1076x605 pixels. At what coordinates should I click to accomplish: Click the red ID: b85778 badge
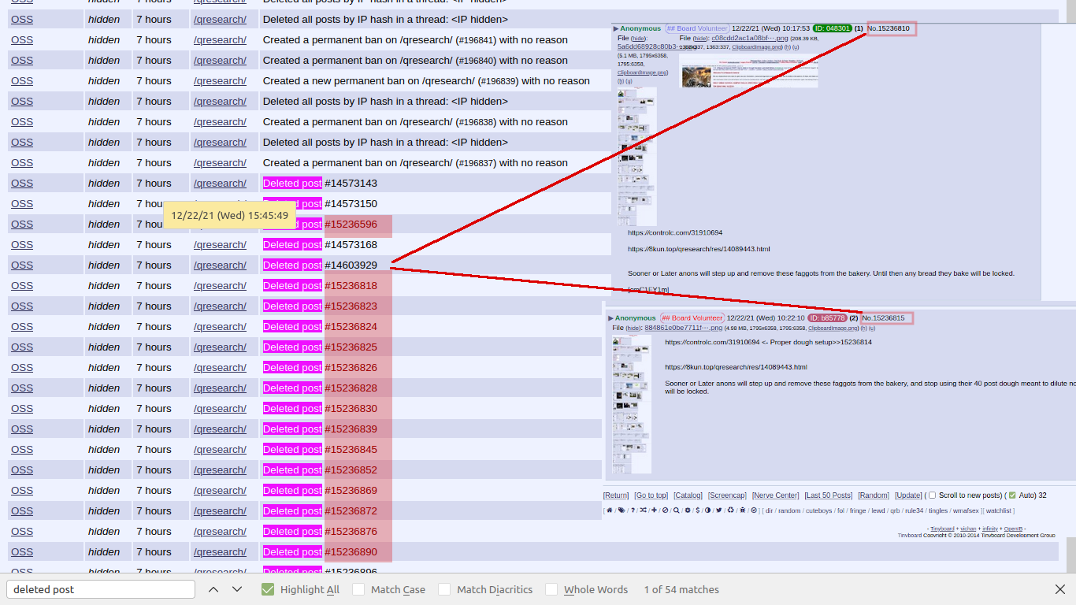click(x=826, y=318)
